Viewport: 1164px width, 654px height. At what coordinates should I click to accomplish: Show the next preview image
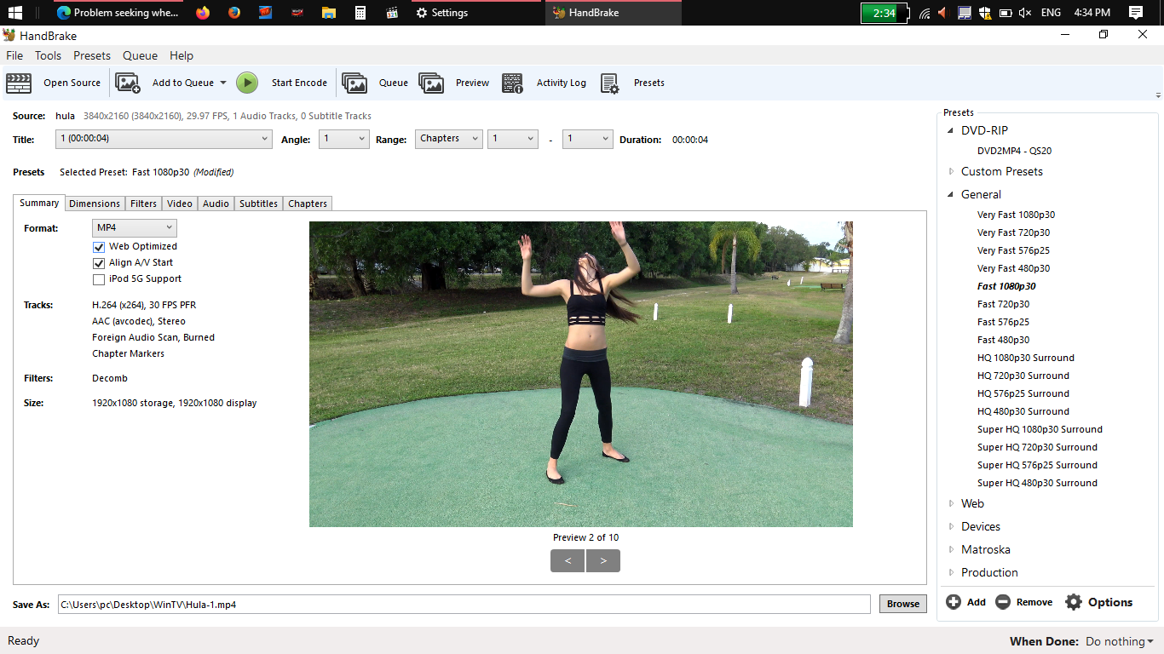click(603, 560)
